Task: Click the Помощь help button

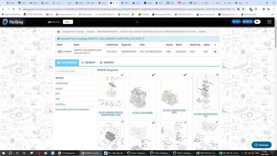Action: coord(261,145)
